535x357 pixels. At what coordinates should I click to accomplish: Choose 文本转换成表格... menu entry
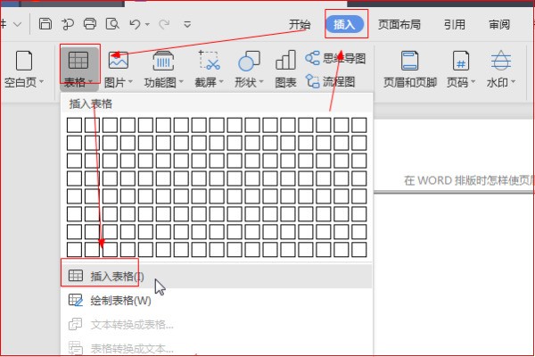[217, 325]
